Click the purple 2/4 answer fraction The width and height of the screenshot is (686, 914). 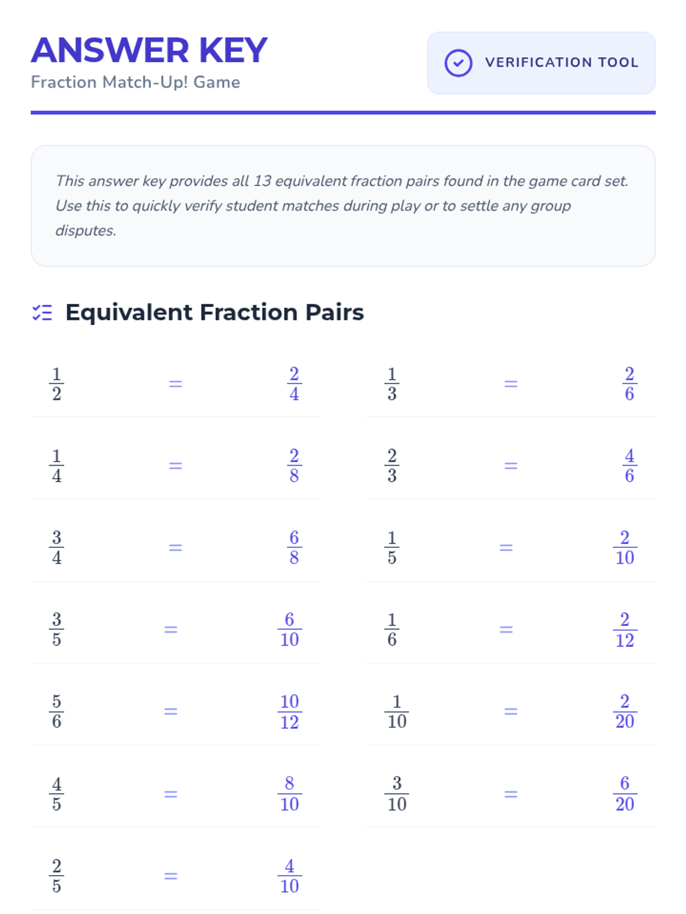point(294,384)
